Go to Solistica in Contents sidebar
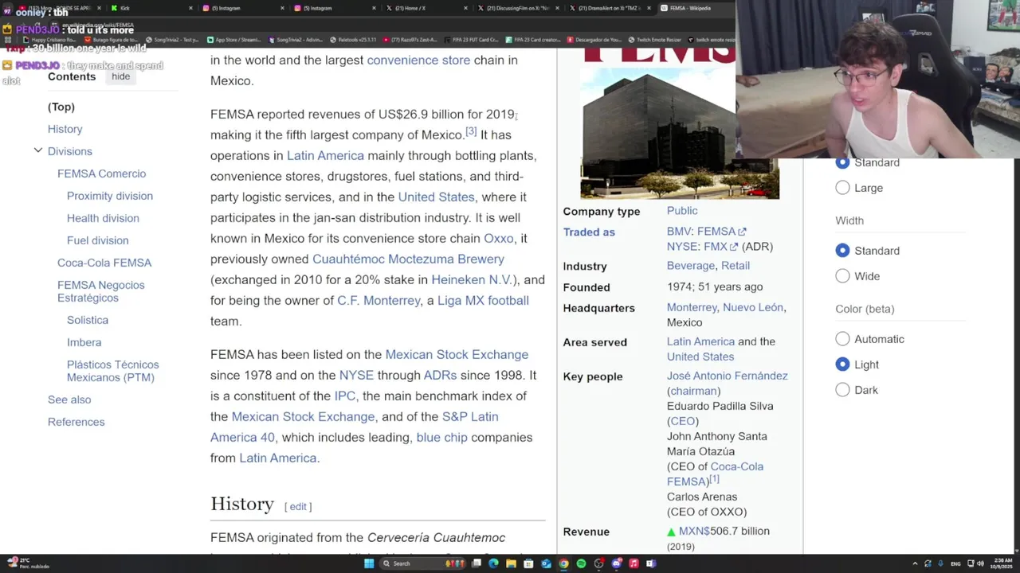 coord(88,320)
